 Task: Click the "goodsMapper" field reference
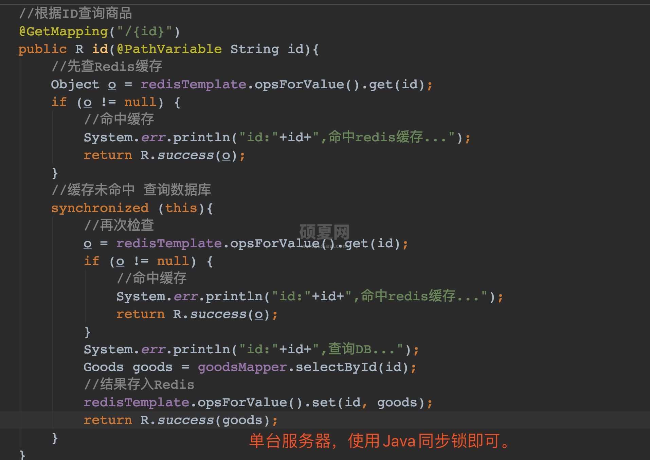(x=242, y=367)
